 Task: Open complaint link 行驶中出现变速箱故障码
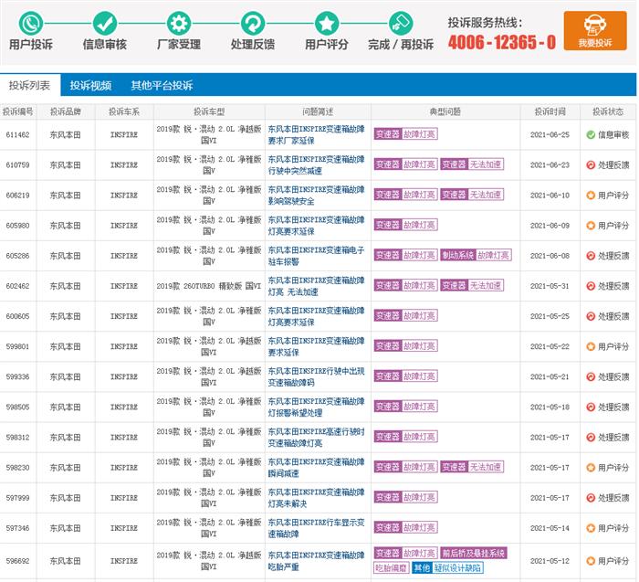click(x=316, y=376)
